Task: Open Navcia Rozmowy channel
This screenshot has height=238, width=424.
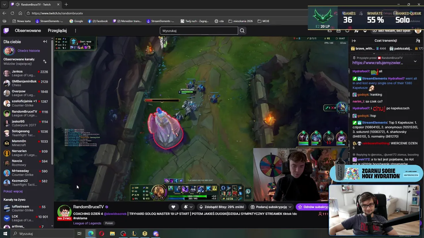Action: [26, 163]
